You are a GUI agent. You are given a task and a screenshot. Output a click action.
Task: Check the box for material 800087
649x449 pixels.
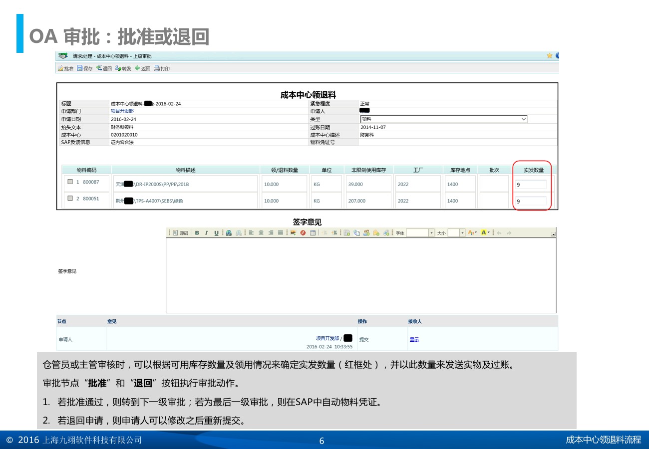[x=70, y=182]
